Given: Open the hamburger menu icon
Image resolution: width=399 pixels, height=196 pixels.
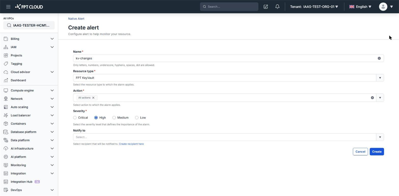Looking at the screenshot, I should click(8, 7).
